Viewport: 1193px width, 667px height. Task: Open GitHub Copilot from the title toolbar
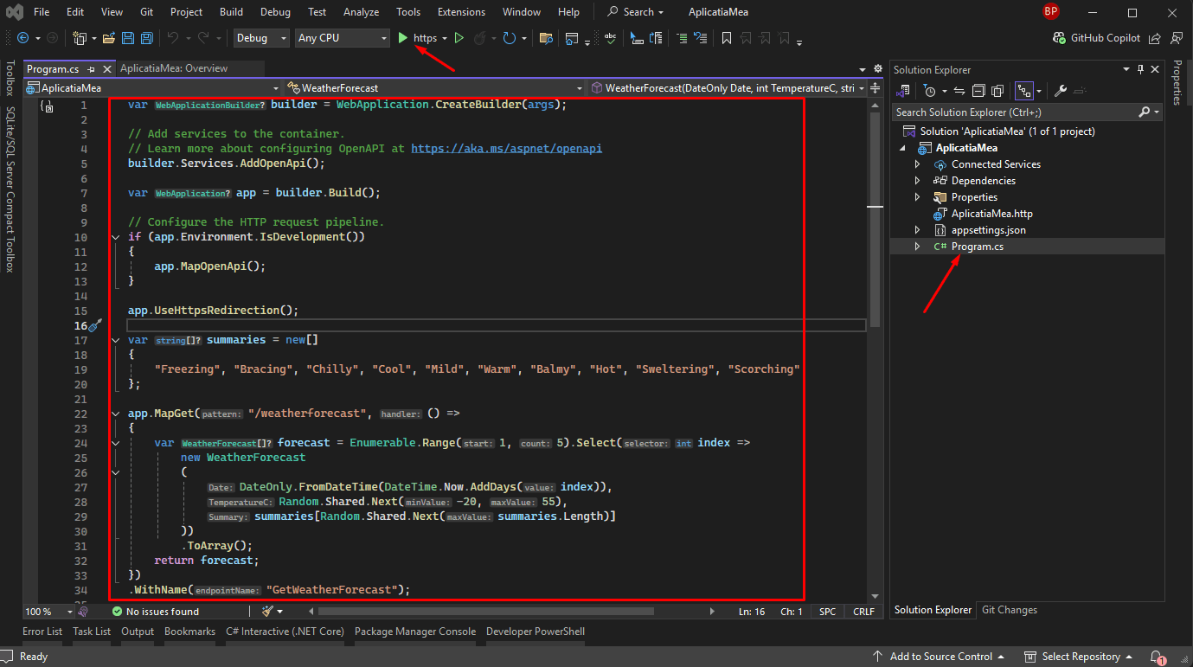pyautogui.click(x=1097, y=38)
